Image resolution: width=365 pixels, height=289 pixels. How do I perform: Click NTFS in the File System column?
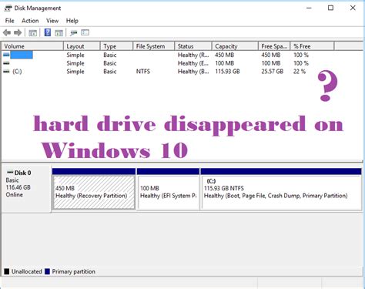click(x=143, y=72)
